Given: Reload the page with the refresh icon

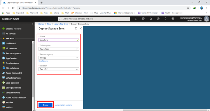Looking at the screenshot, I should [13, 8].
